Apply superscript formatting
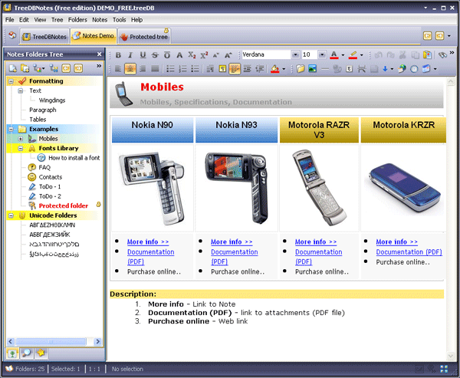The height and width of the screenshot is (378, 460). (205, 54)
